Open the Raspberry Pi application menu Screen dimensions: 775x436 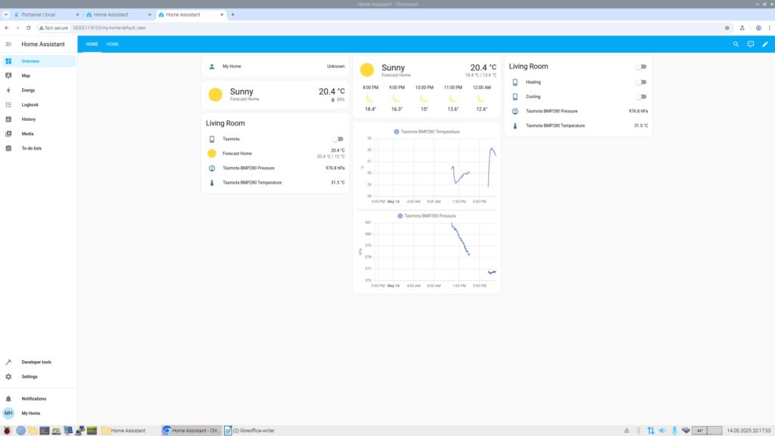tap(7, 431)
